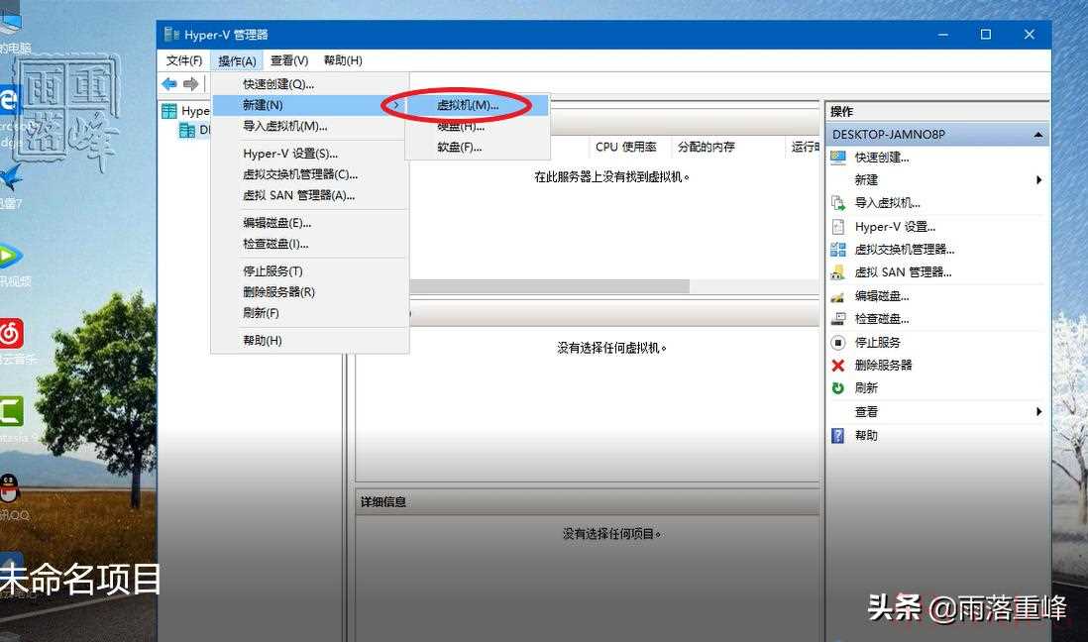Click 虚拟交换机管理器... in Actions pane
Viewport: 1088px width, 642px height.
point(905,250)
